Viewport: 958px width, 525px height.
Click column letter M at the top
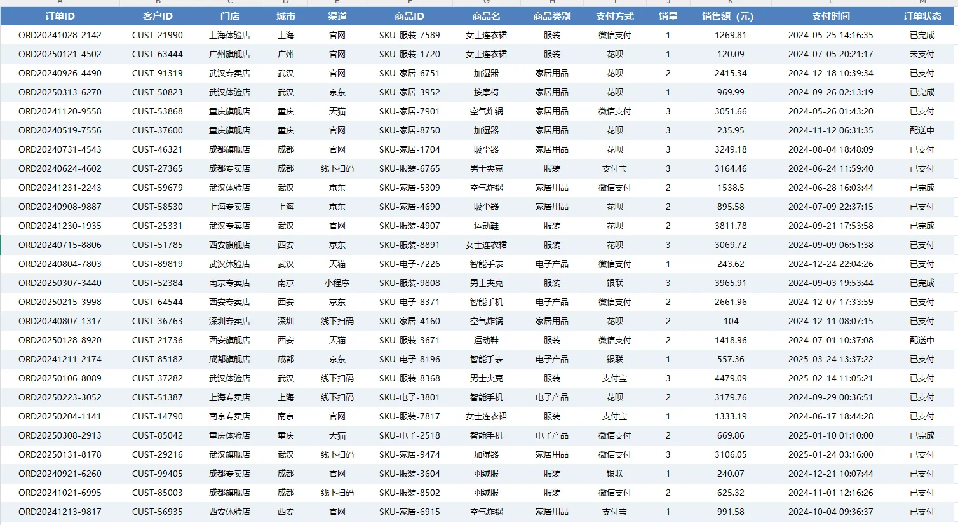[x=922, y=3]
